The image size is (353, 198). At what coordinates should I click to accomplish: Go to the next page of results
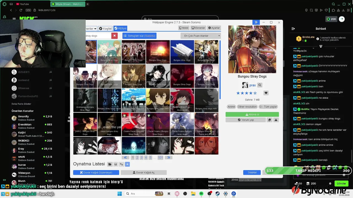point(169,158)
